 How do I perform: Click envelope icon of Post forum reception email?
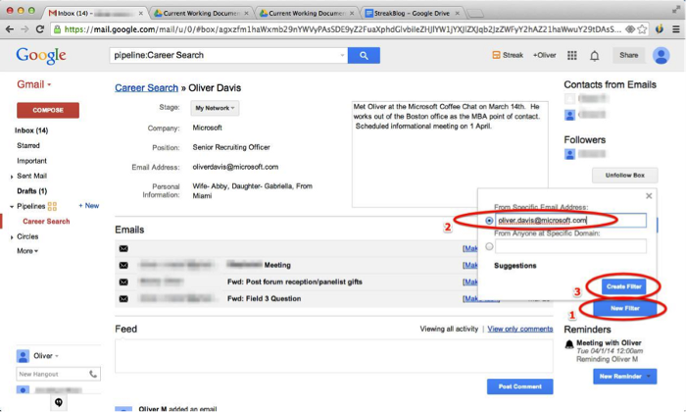[123, 282]
